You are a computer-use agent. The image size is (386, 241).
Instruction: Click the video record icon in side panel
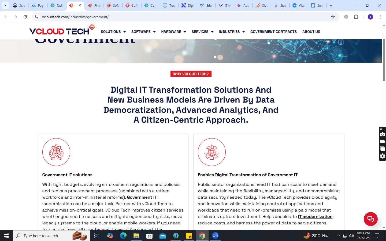pyautogui.click(x=383, y=142)
